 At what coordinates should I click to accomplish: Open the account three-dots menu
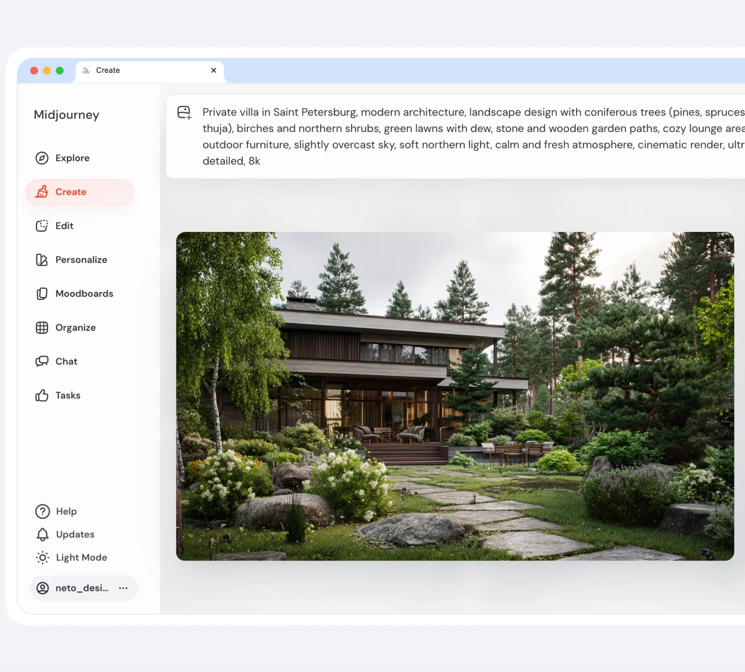click(123, 588)
